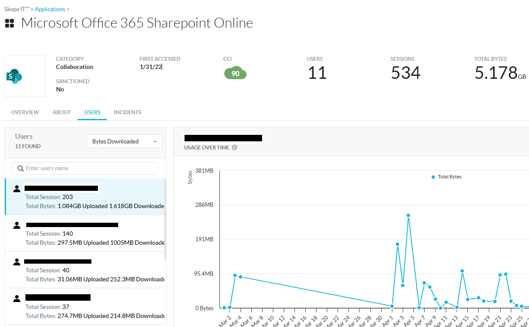Toggle the Total Bytes legend series
529x327 pixels.
447,177
